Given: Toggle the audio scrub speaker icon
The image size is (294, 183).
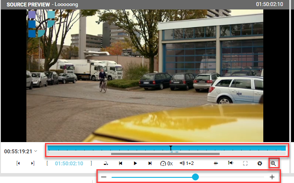Looking at the screenshot, I should [231, 163].
